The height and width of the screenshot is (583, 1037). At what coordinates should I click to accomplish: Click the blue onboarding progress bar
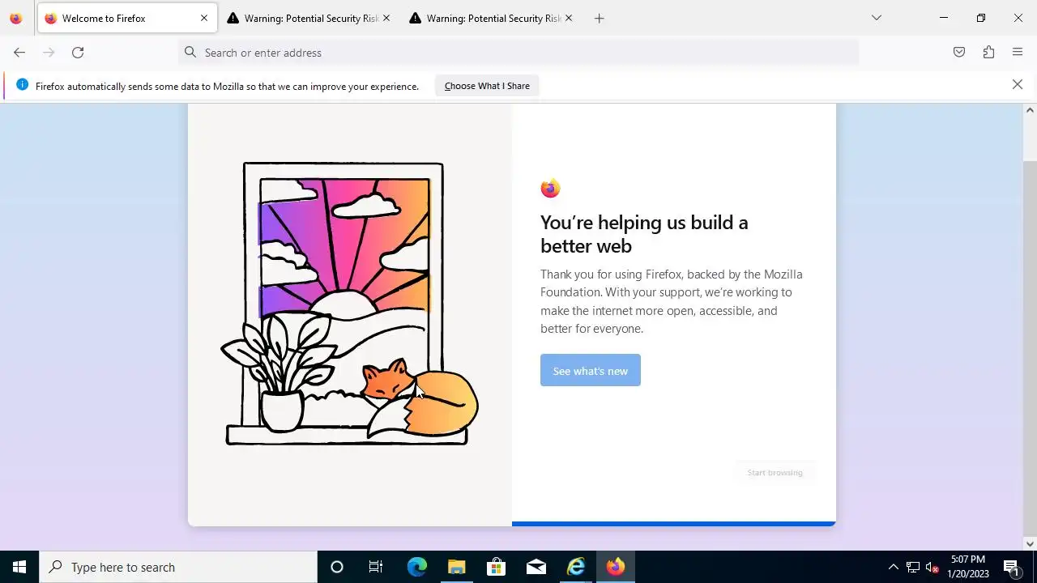pos(673,524)
